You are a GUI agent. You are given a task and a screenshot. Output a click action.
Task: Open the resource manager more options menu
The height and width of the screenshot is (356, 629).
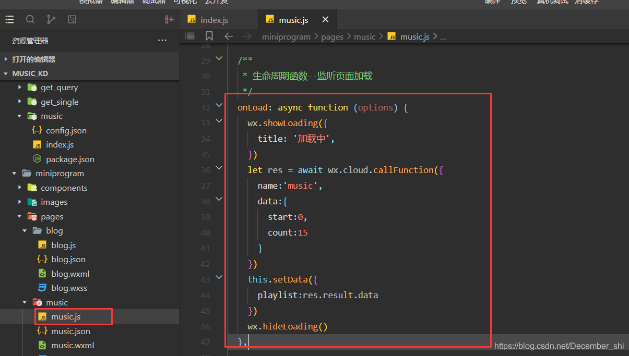pyautogui.click(x=162, y=40)
